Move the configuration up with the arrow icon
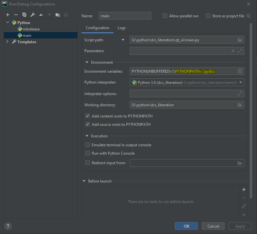The height and width of the screenshot is (234, 257). tap(41, 14)
